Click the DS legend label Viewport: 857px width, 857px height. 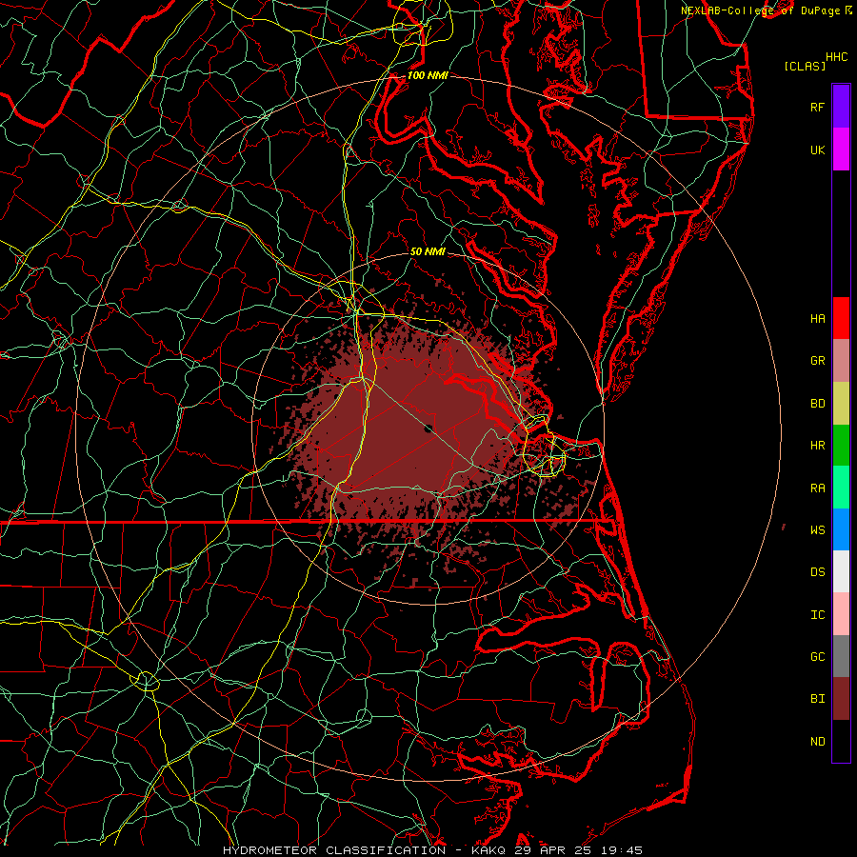(817, 572)
